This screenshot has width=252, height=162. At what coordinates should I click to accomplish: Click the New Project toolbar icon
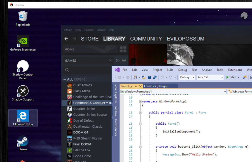point(135,77)
